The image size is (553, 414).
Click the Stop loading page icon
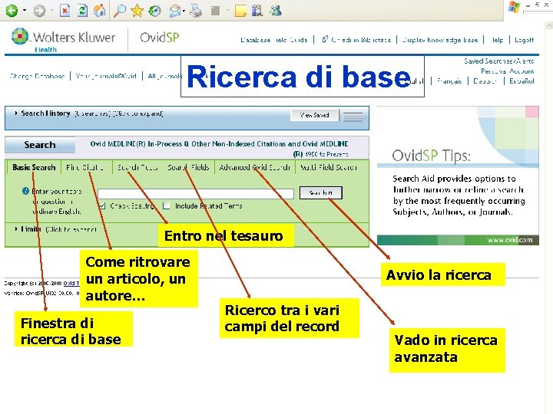[65, 11]
